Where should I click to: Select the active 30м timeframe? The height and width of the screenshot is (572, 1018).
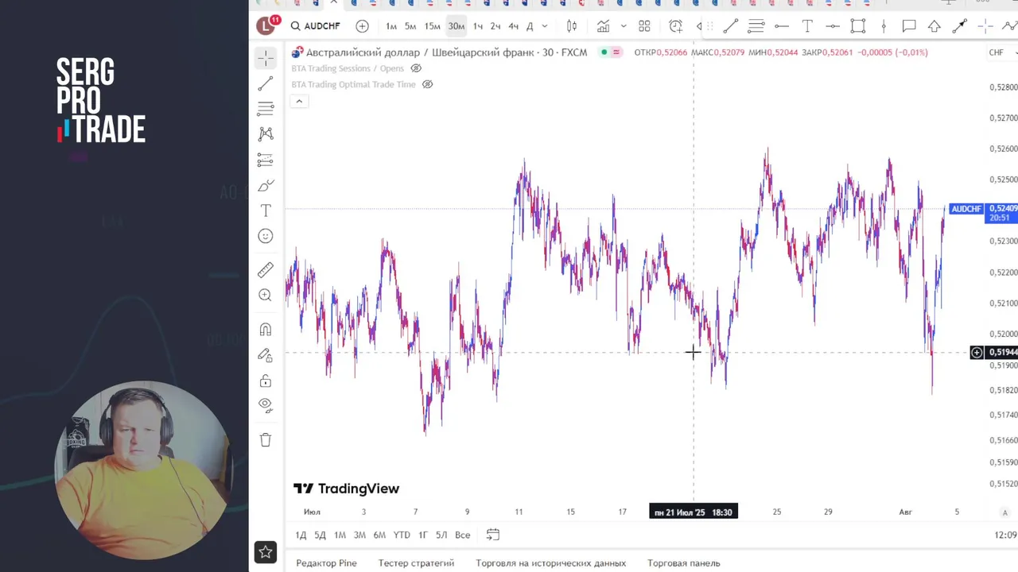click(x=456, y=26)
